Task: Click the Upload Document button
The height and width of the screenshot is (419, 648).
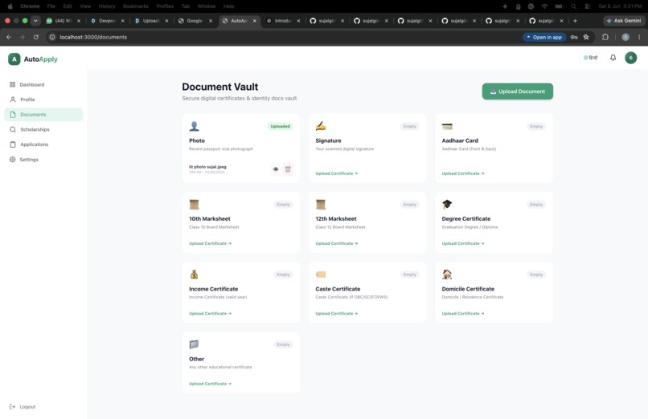Action: 518,92
